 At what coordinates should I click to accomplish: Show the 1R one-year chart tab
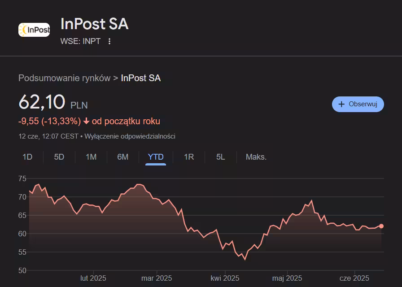(189, 157)
